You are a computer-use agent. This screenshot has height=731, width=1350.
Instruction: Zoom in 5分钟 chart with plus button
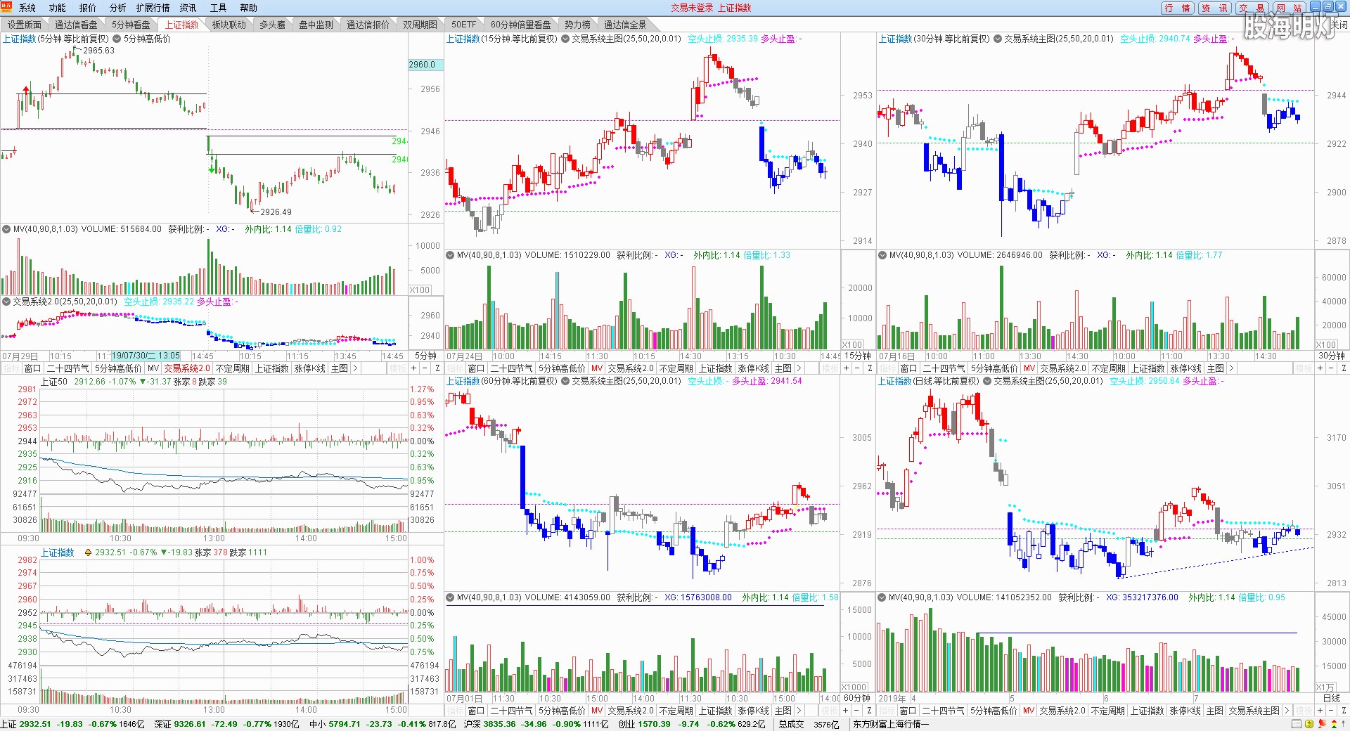(414, 368)
